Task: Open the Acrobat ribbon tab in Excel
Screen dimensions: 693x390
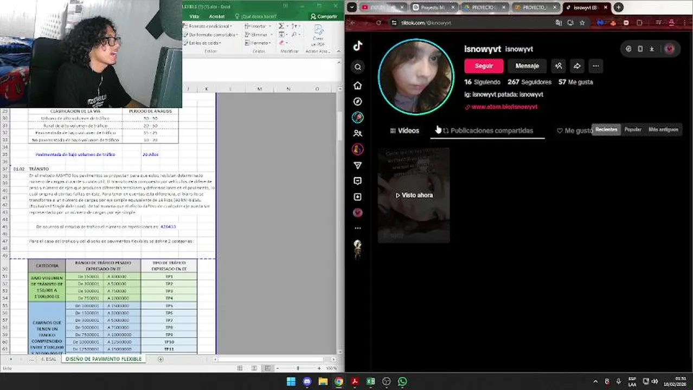Action: (x=217, y=16)
